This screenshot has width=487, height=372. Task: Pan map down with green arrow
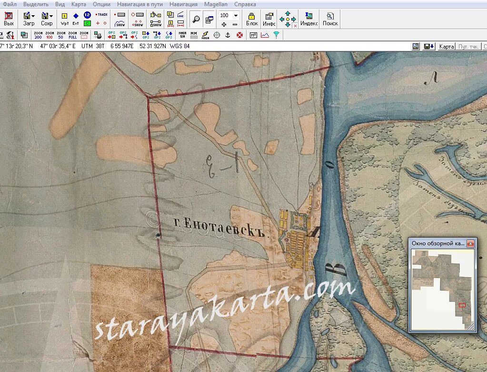click(x=288, y=25)
